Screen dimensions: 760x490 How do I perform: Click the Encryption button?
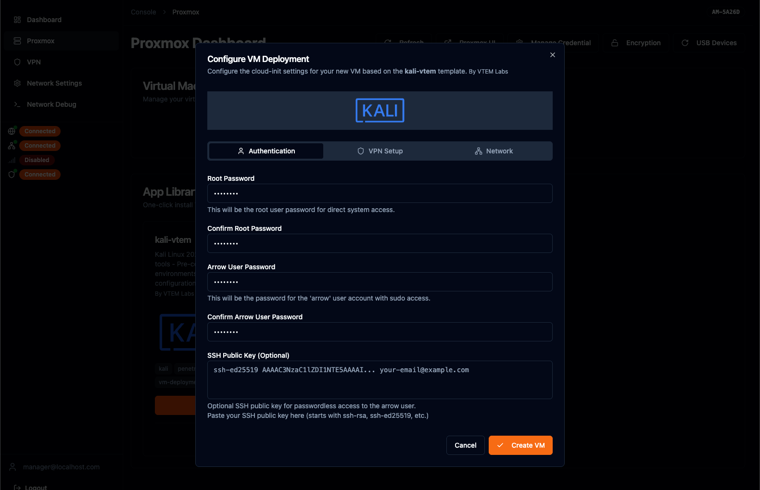pos(636,43)
